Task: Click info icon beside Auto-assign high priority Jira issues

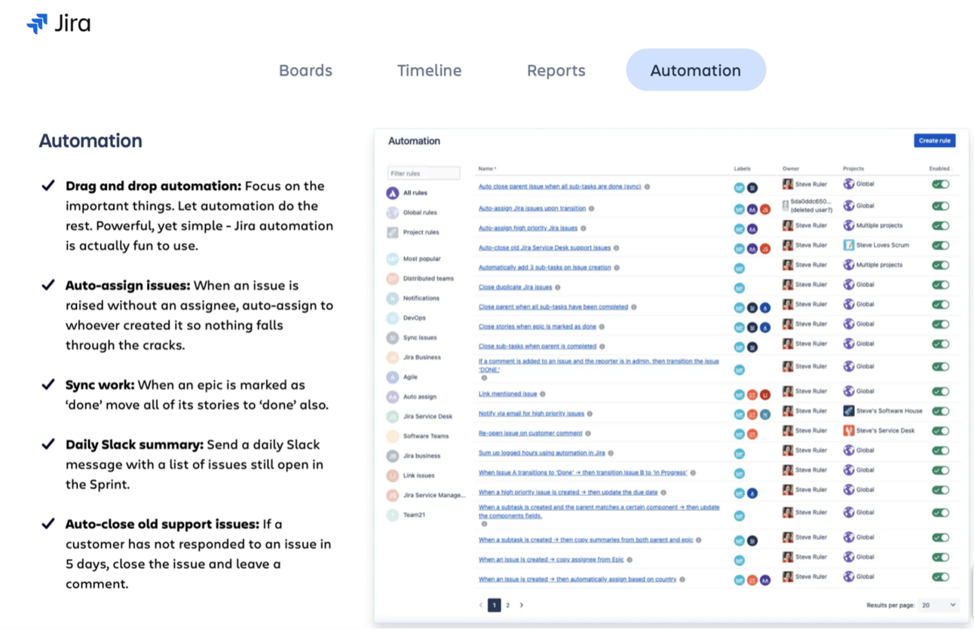Action: (x=583, y=228)
